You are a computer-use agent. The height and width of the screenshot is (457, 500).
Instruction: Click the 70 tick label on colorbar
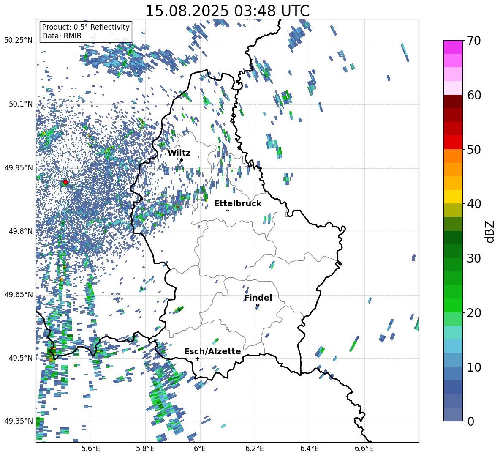[x=474, y=41]
